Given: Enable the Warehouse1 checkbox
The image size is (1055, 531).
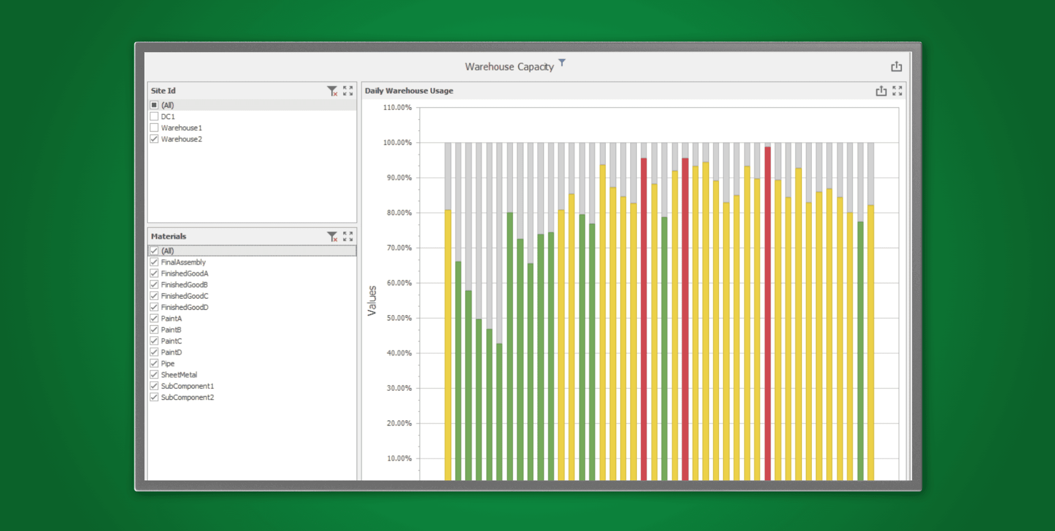Looking at the screenshot, I should pos(154,127).
